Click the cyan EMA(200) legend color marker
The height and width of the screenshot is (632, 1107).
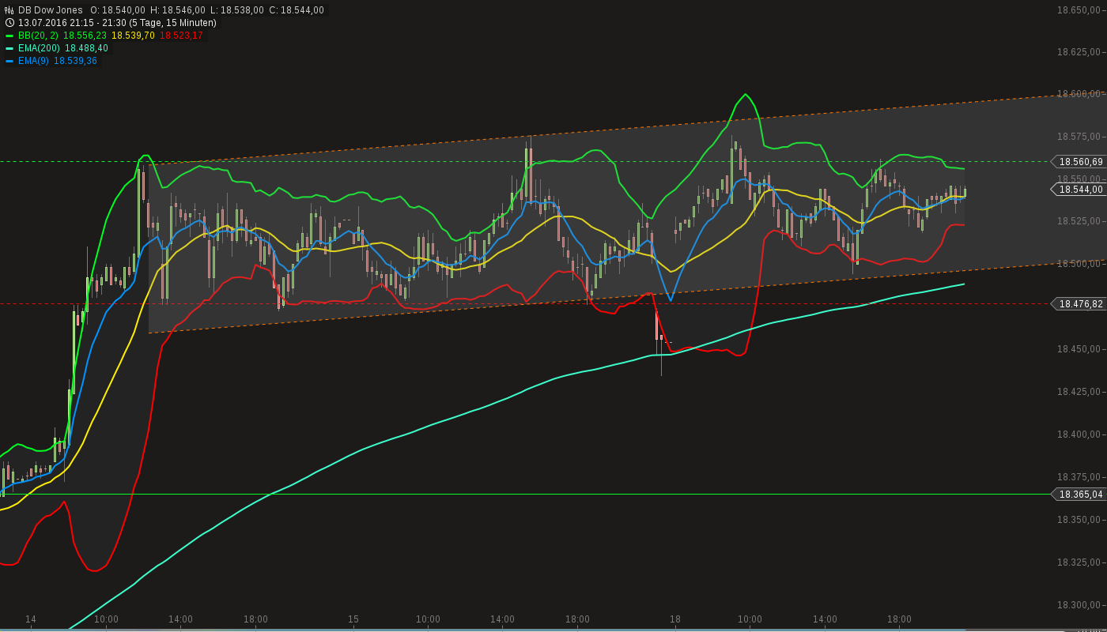9,48
